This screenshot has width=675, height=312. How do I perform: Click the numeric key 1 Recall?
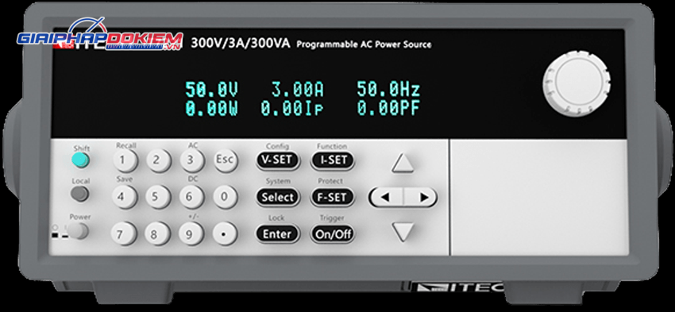[122, 160]
